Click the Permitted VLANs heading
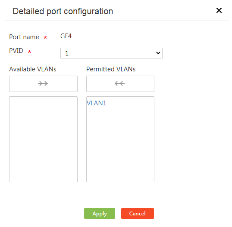Screen dimensions: 232x227 tap(111, 69)
